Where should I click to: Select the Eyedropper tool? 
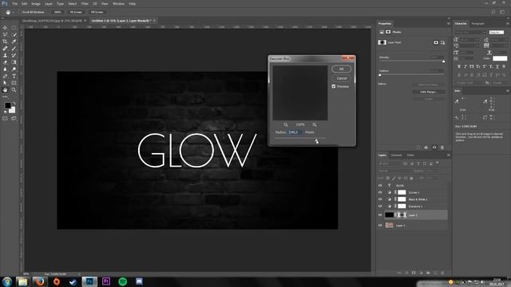coord(14,41)
